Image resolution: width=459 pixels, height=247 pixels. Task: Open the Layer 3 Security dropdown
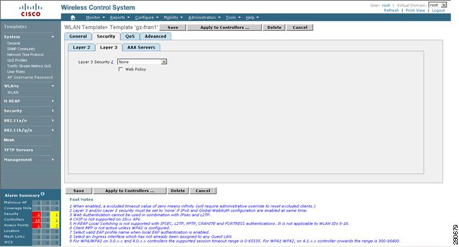(142, 62)
